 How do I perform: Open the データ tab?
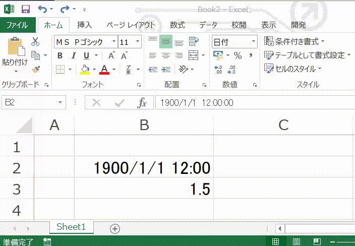click(x=208, y=25)
